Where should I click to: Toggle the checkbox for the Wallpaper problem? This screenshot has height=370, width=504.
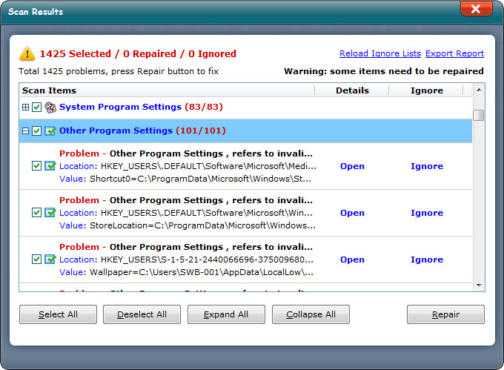(x=36, y=259)
